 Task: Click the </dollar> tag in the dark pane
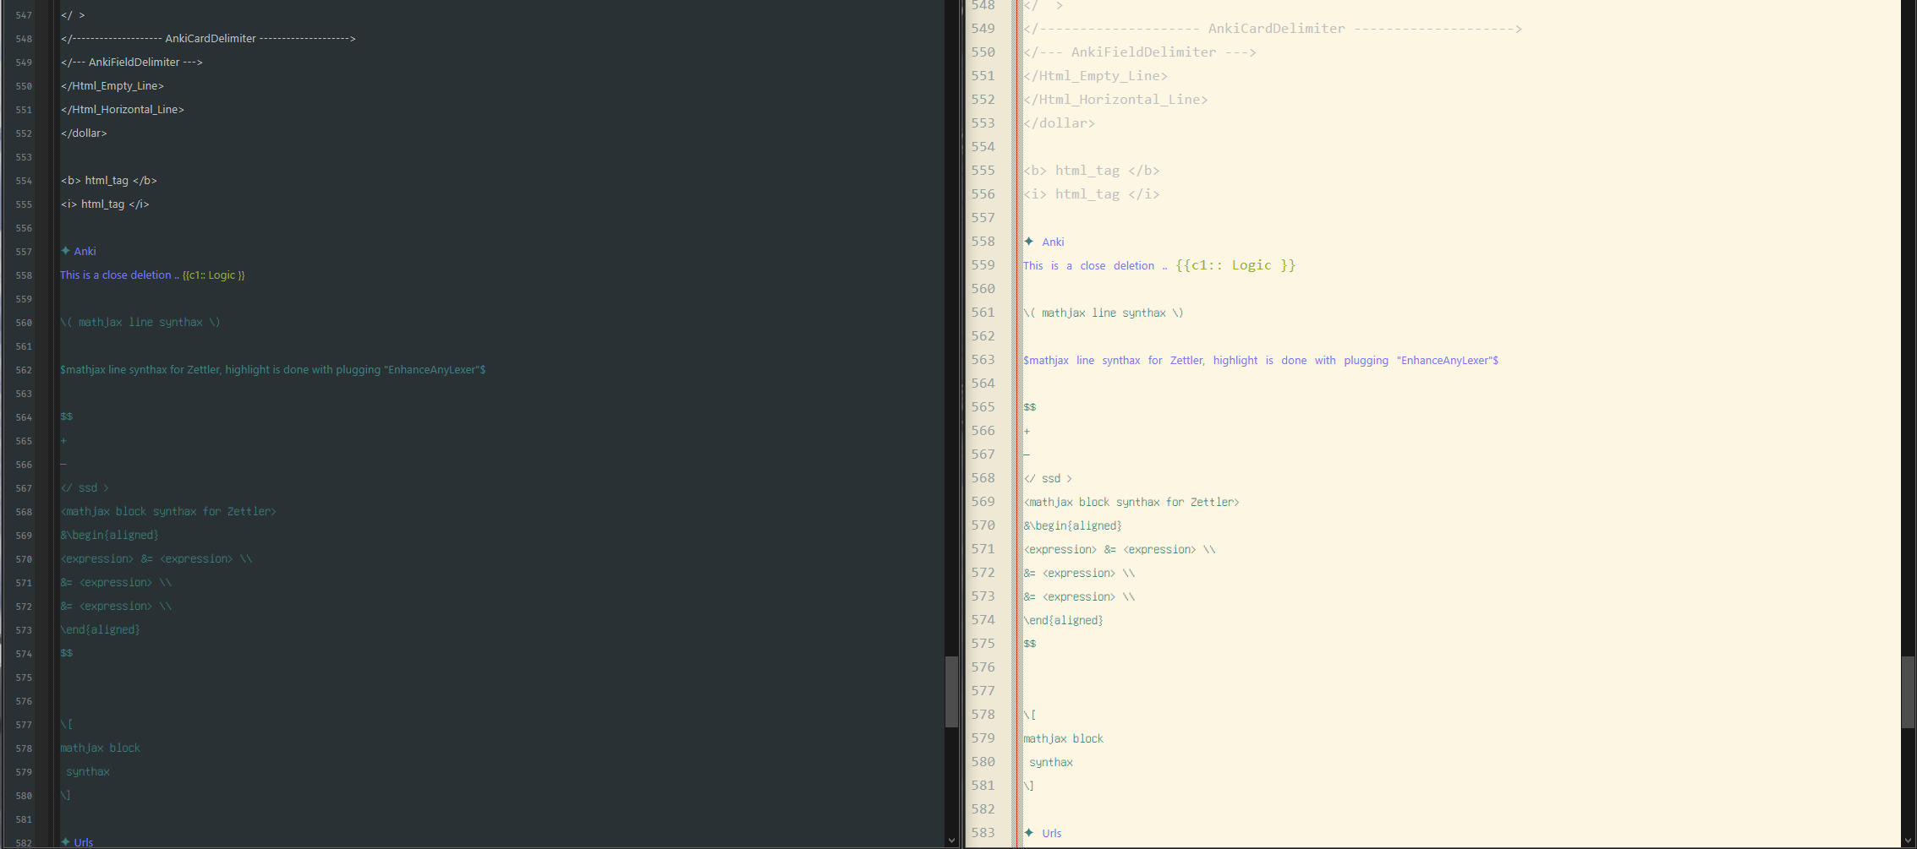pos(84,133)
